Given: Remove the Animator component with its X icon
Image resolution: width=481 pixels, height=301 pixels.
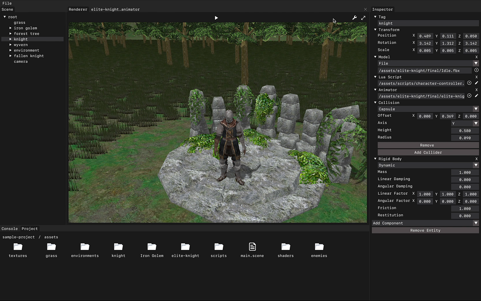Looking at the screenshot, I should tap(477, 90).
